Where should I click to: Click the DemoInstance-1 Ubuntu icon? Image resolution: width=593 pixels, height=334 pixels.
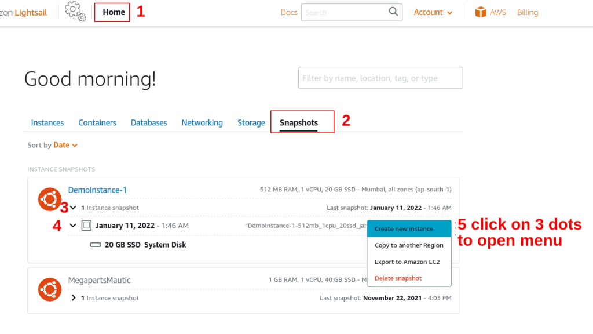coord(50,199)
